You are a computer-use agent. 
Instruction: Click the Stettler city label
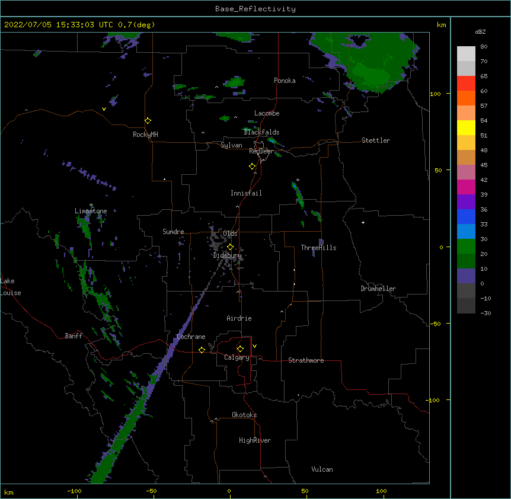click(x=376, y=140)
